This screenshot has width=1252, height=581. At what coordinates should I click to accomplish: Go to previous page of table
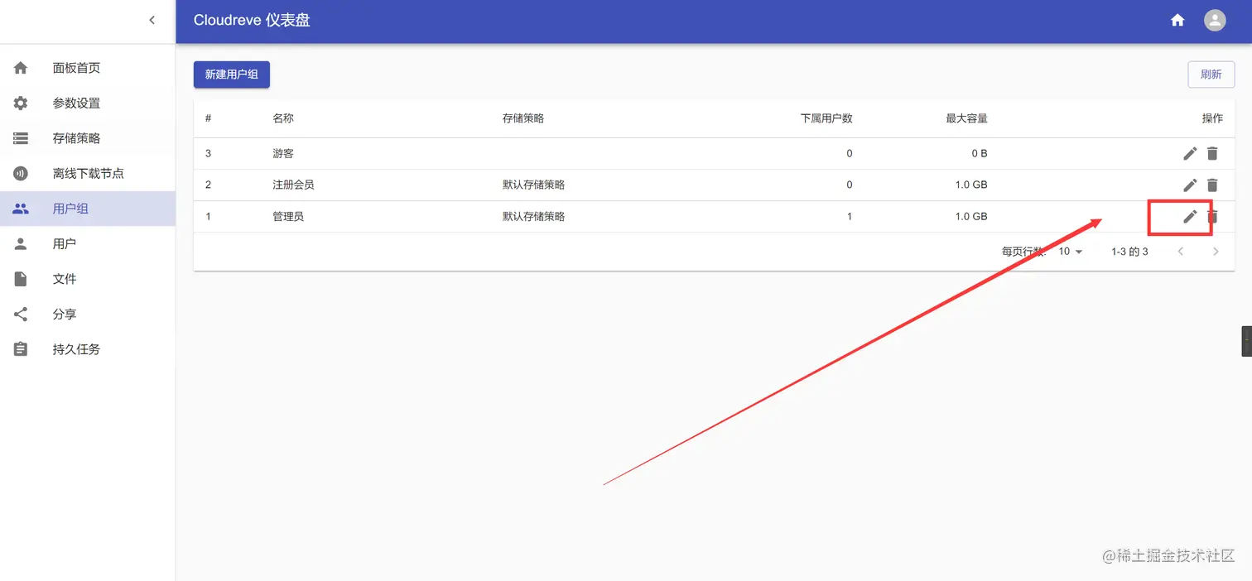pos(1181,252)
